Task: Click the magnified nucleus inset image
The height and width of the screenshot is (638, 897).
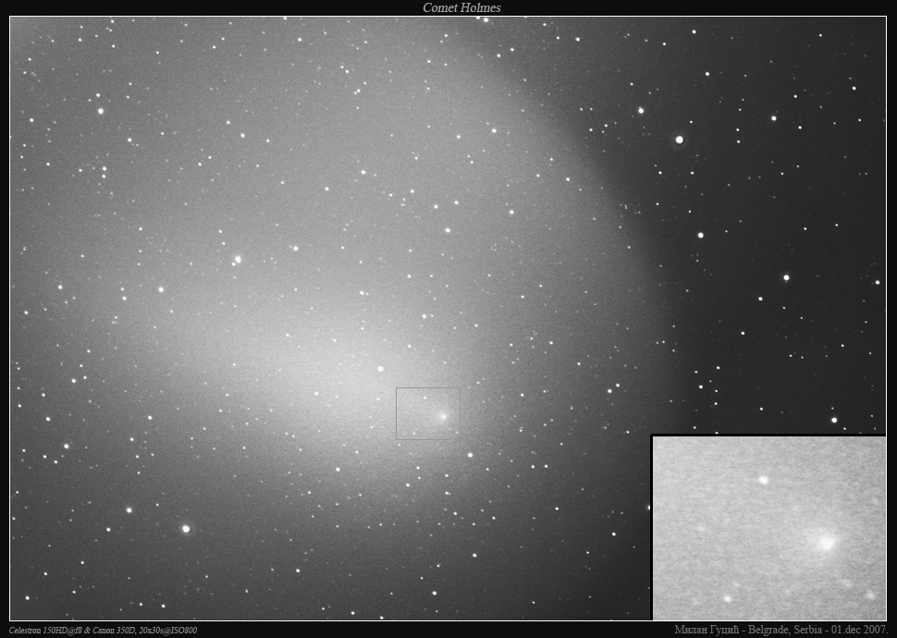Action: click(768, 528)
